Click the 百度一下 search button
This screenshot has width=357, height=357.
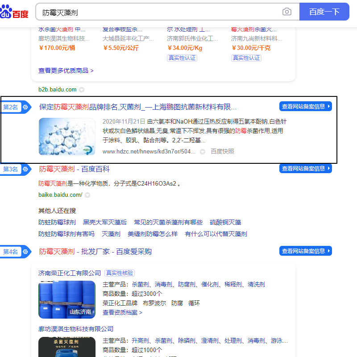coord(324,12)
